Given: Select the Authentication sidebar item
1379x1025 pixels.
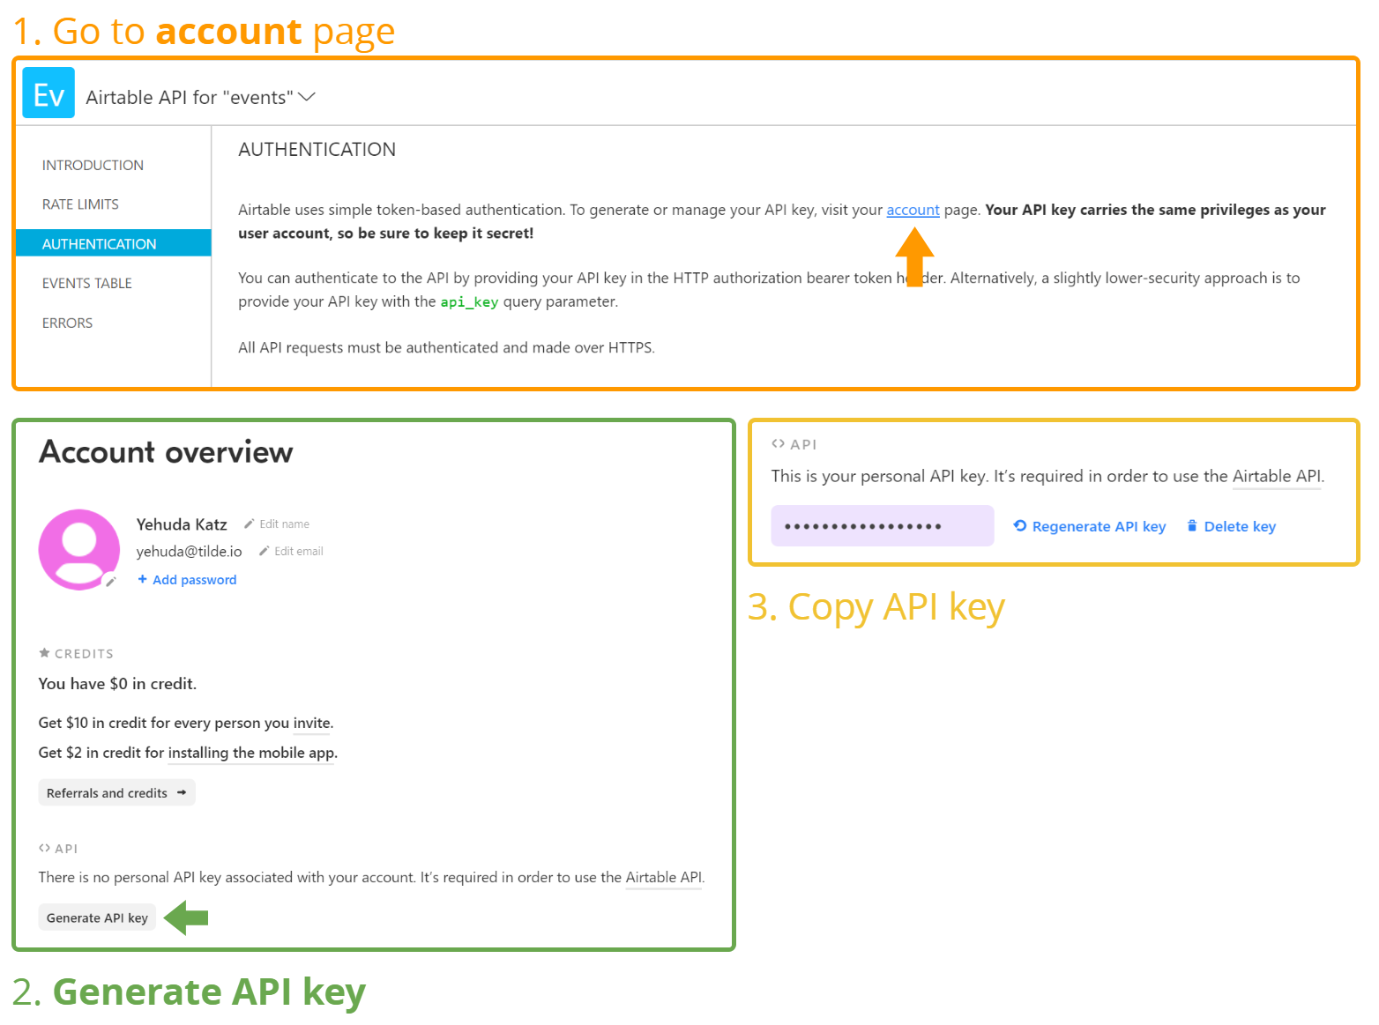Looking at the screenshot, I should click(114, 243).
